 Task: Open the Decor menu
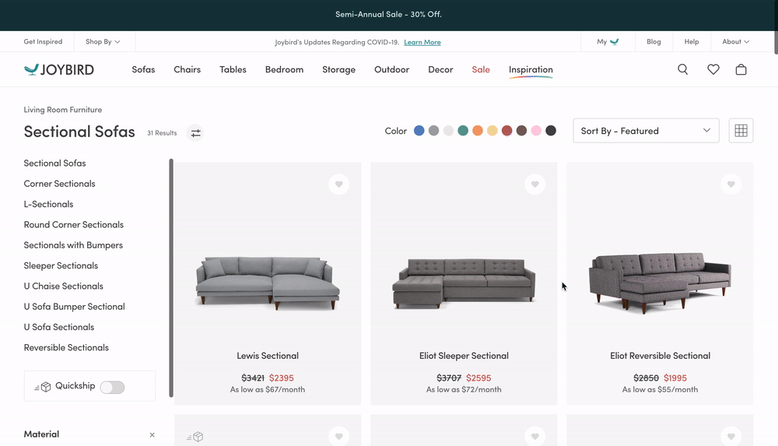coord(440,69)
